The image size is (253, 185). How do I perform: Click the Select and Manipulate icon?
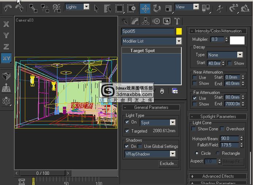coord(220,8)
